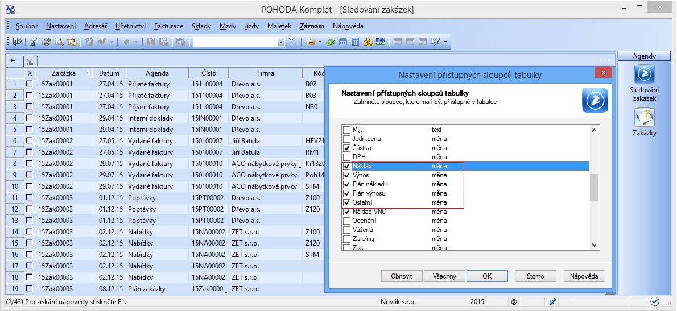Uncheck the Plán nákladu checkbox
Image resolution: width=677 pixels, height=311 pixels.
(346, 185)
